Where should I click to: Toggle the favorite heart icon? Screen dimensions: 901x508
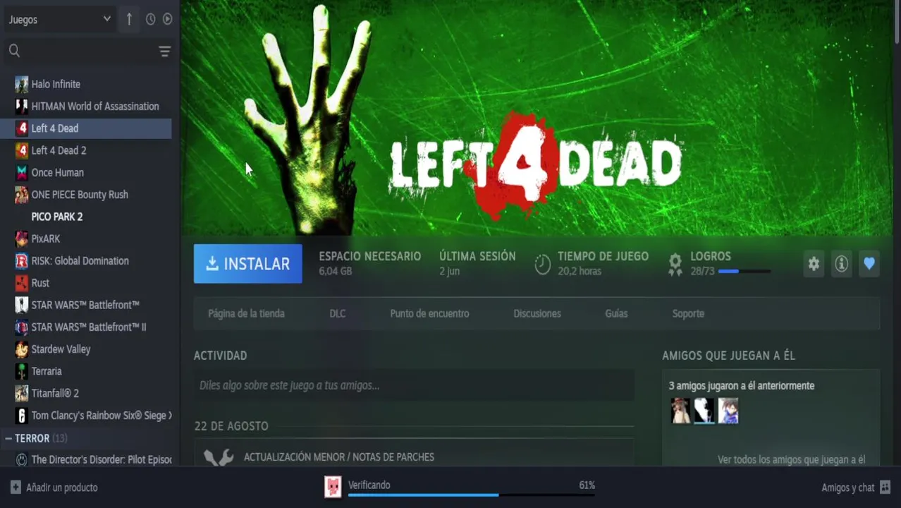(869, 264)
